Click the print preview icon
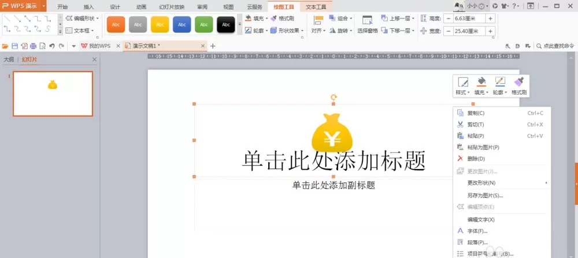The height and width of the screenshot is (258, 578). click(x=42, y=46)
